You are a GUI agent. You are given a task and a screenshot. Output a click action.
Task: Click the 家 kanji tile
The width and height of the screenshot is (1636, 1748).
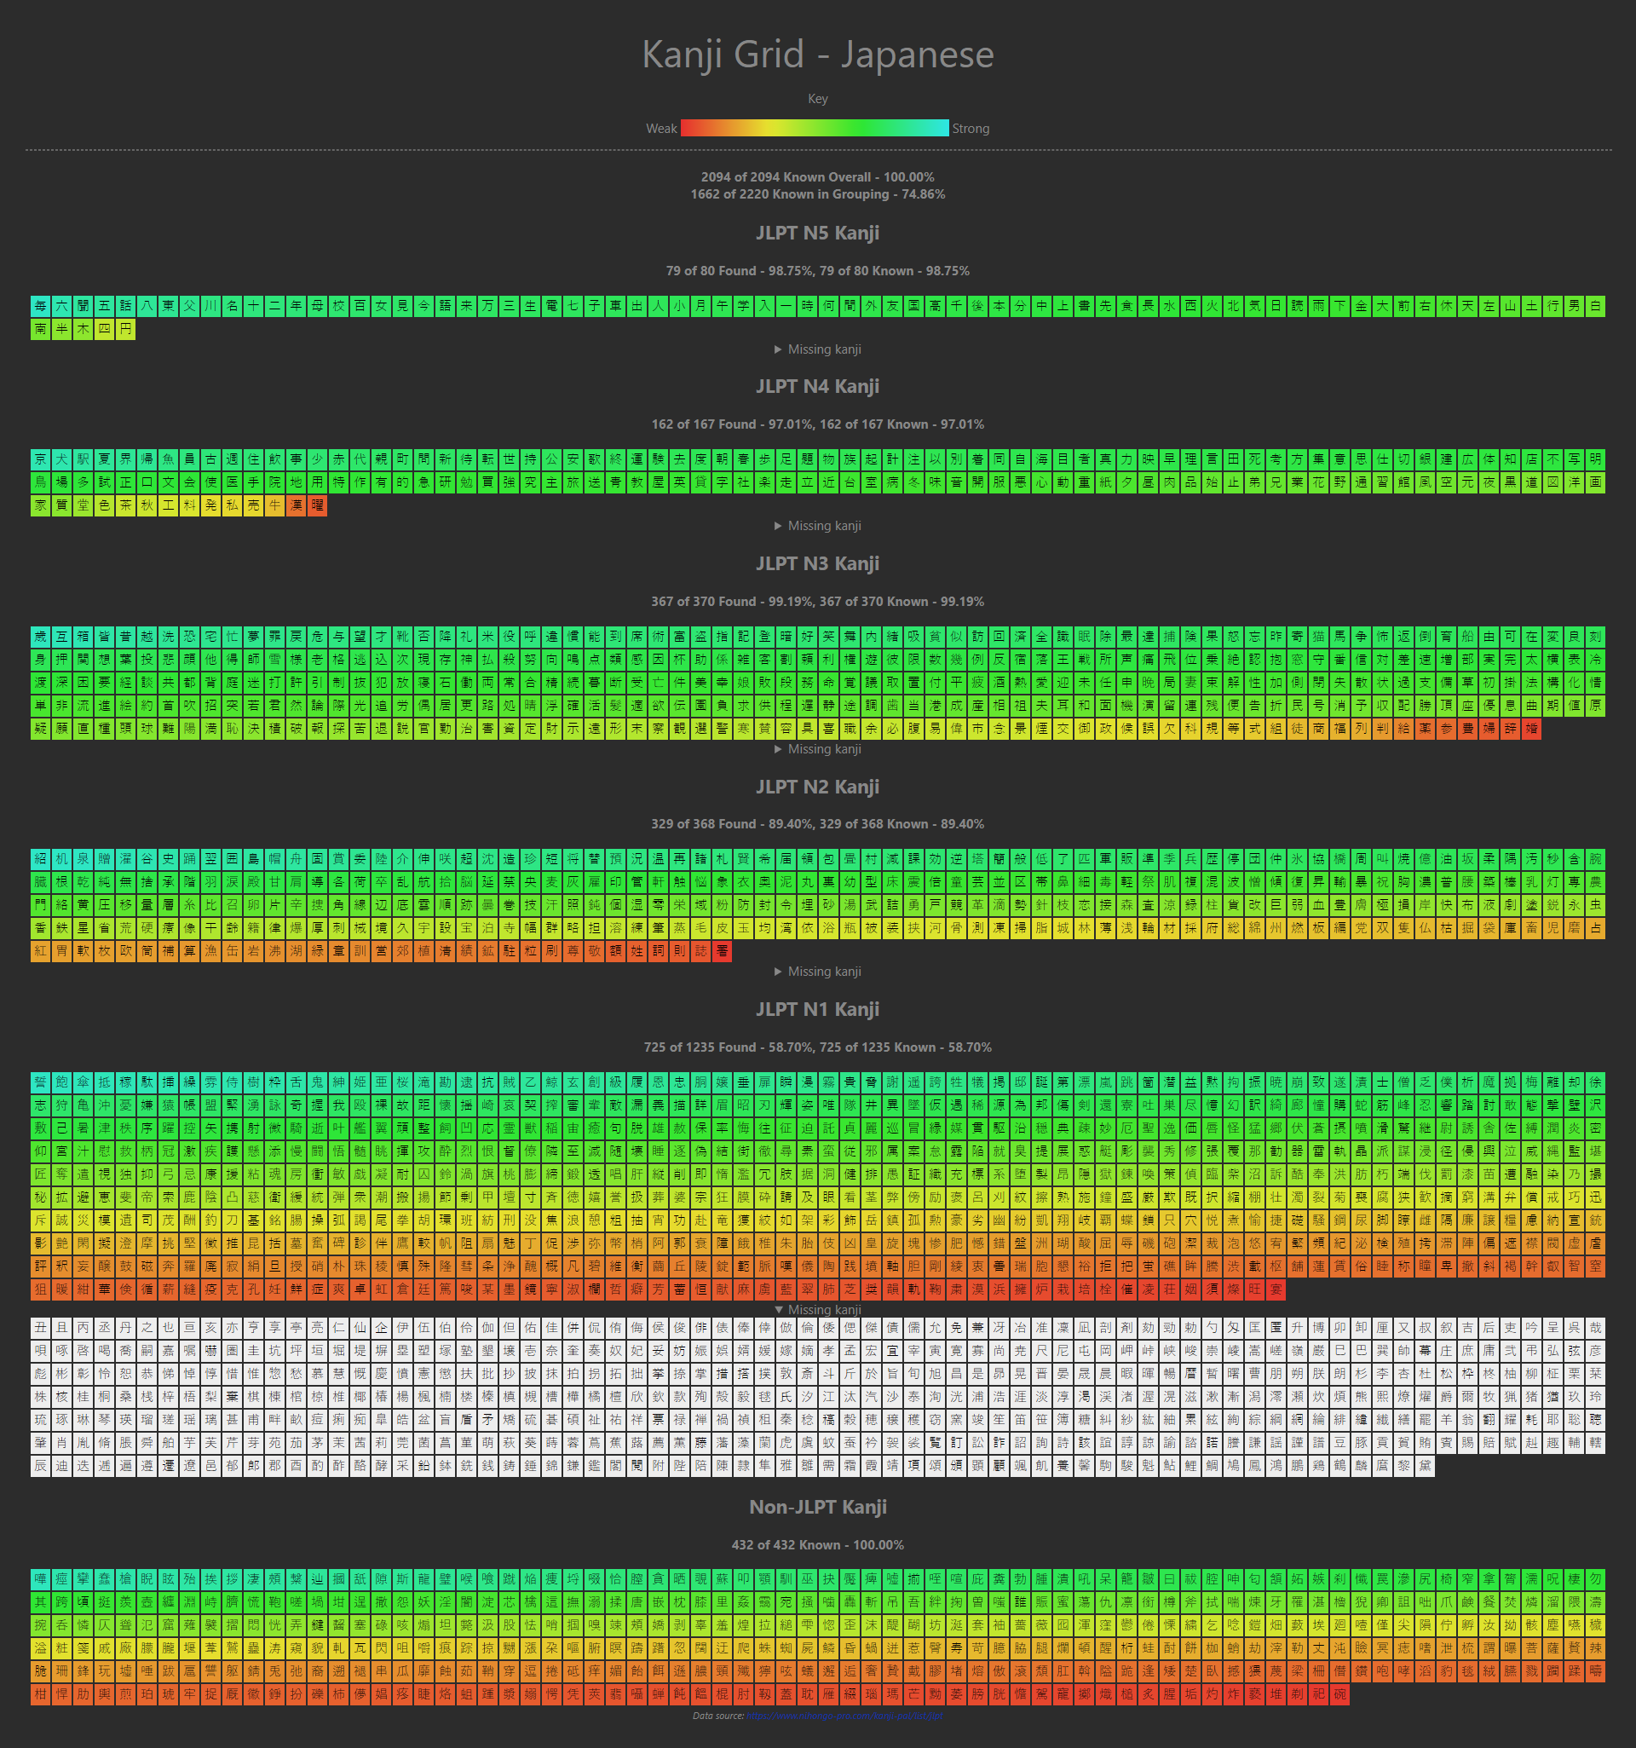[40, 505]
